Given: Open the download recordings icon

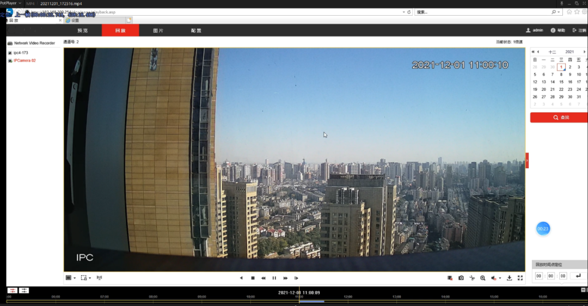Looking at the screenshot, I should (509, 278).
